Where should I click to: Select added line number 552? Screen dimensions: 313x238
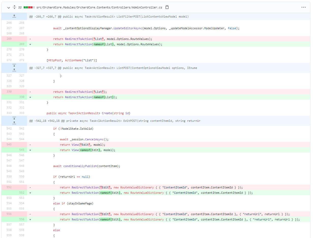(x=22, y=193)
